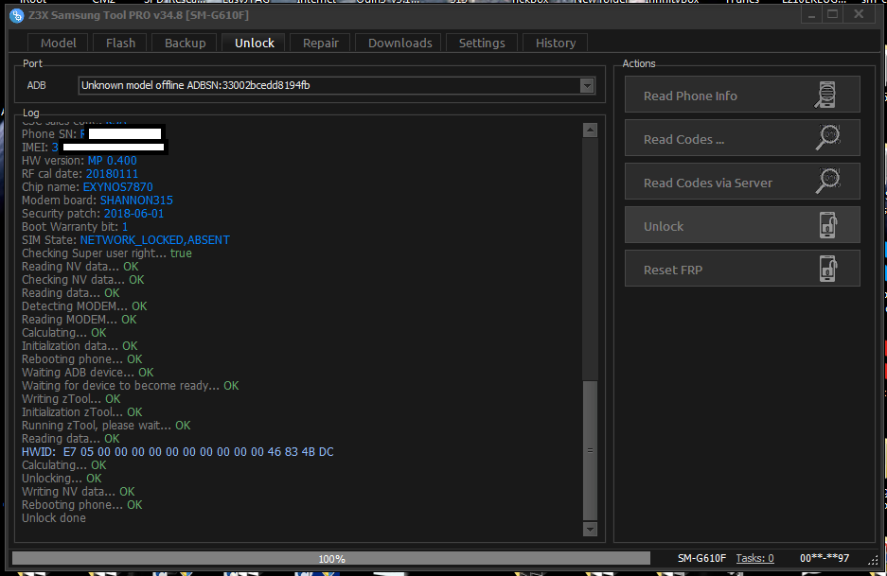This screenshot has height=576, width=887.
Task: Select the Unlock tab
Action: pyautogui.click(x=255, y=43)
